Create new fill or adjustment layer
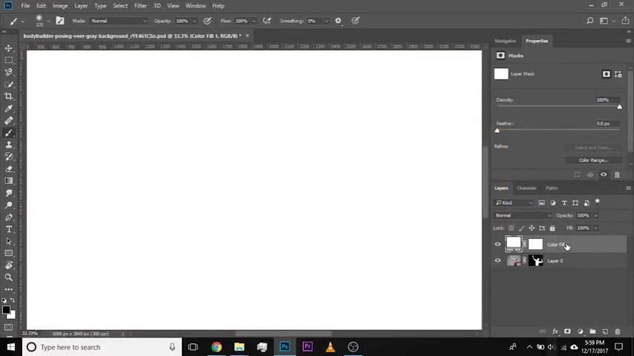This screenshot has width=634, height=356. (x=581, y=332)
